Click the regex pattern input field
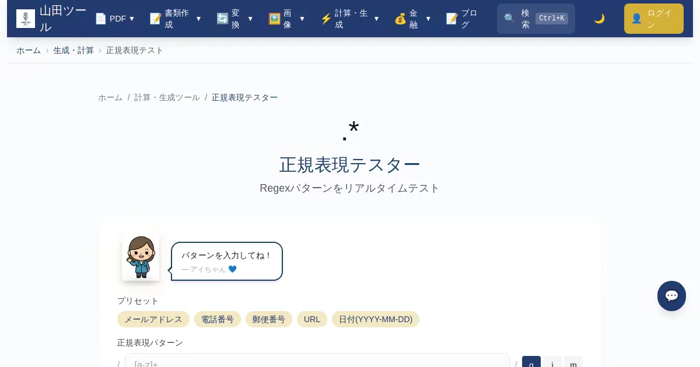This screenshot has width=700, height=367. [317, 362]
